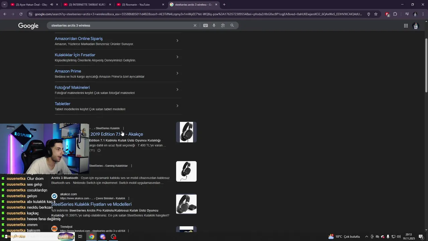Close the Rosmarin - YouTube tab
428x241 pixels.
pos(163,5)
